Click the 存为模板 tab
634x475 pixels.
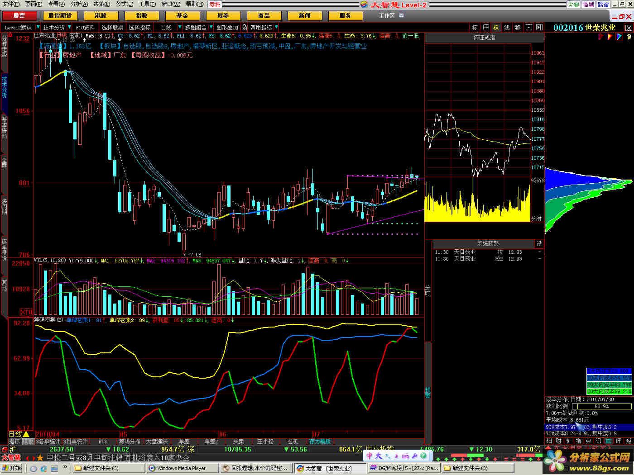pos(320,441)
